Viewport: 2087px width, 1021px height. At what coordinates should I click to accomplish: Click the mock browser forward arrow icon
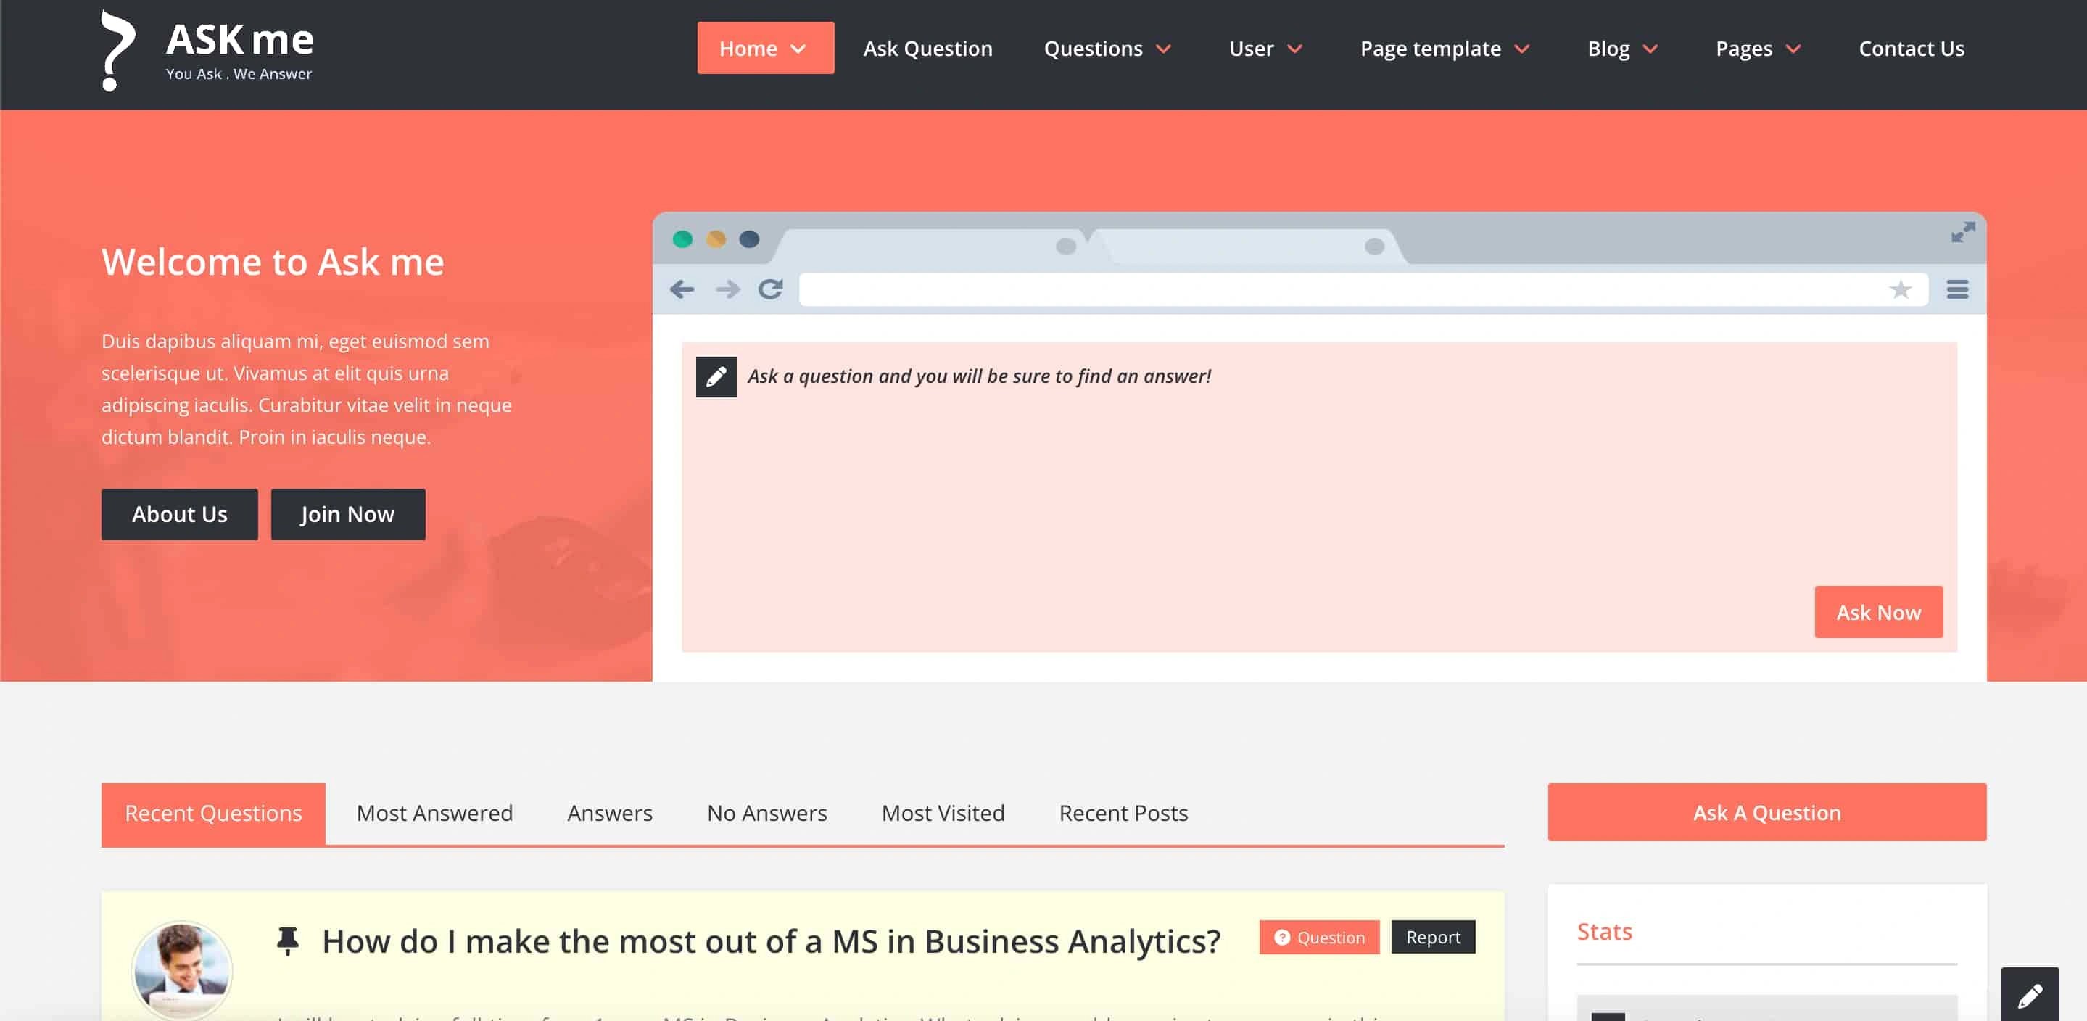pos(727,289)
